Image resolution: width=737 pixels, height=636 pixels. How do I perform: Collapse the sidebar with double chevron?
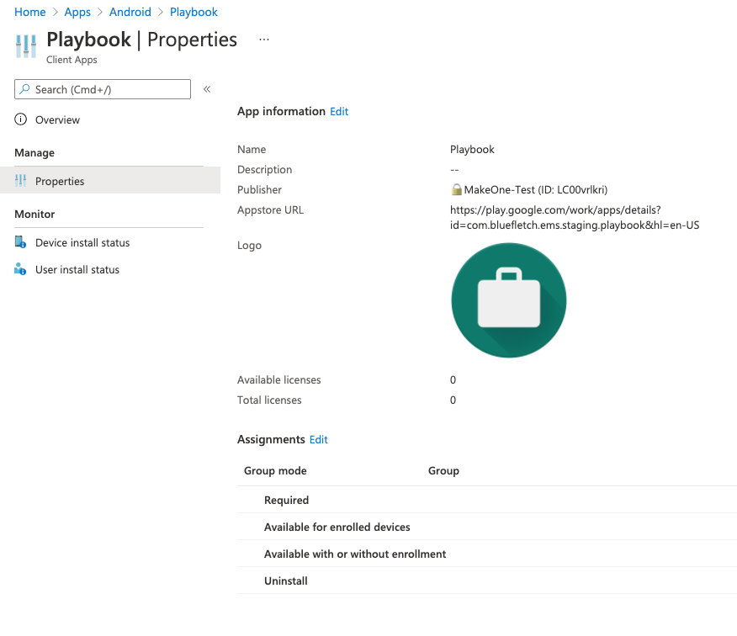pyautogui.click(x=207, y=89)
